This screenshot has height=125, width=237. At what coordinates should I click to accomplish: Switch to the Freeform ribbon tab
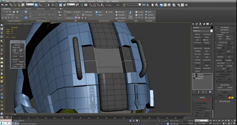(17, 9)
